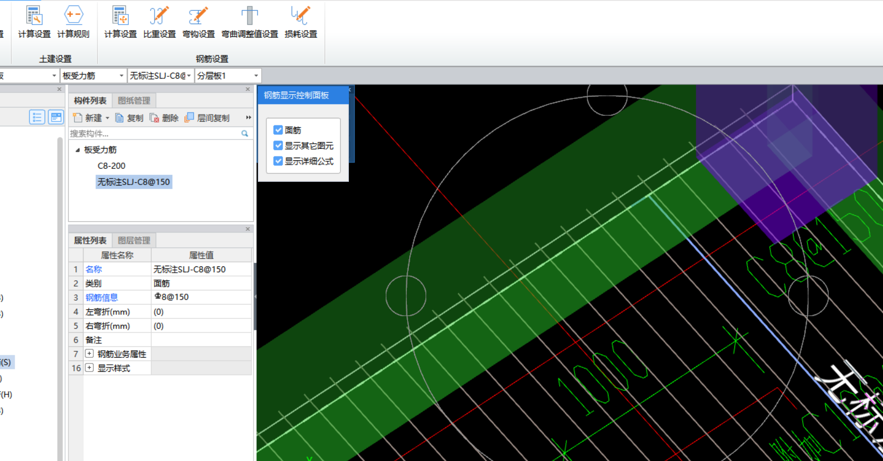Viewport: 883px width, 461px height.
Task: Expand the 显示样式 row
Action: coord(89,368)
